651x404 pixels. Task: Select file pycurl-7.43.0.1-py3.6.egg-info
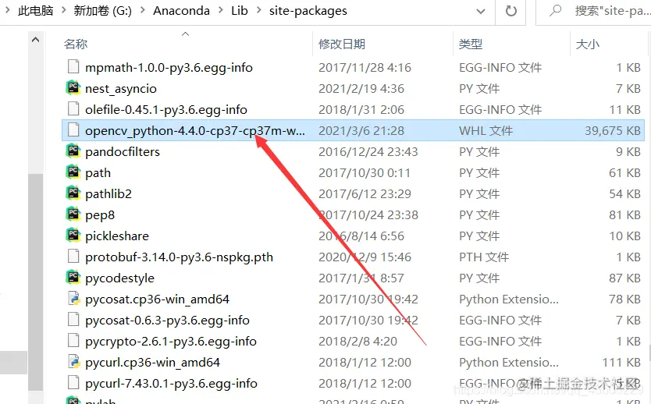click(171, 383)
